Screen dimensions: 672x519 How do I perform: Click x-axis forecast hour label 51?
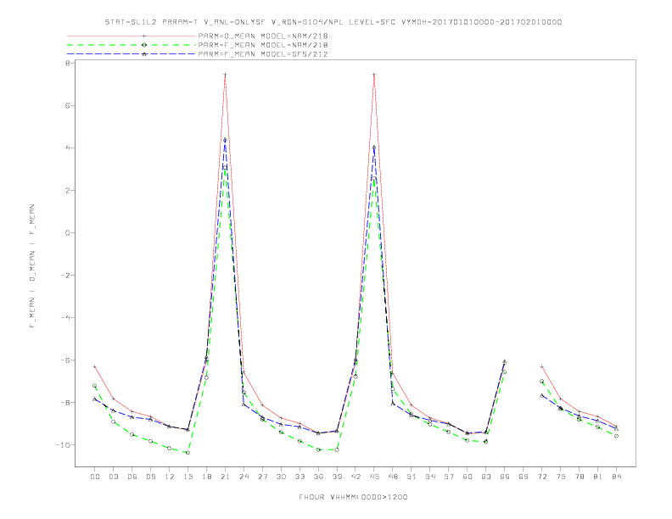click(x=412, y=477)
